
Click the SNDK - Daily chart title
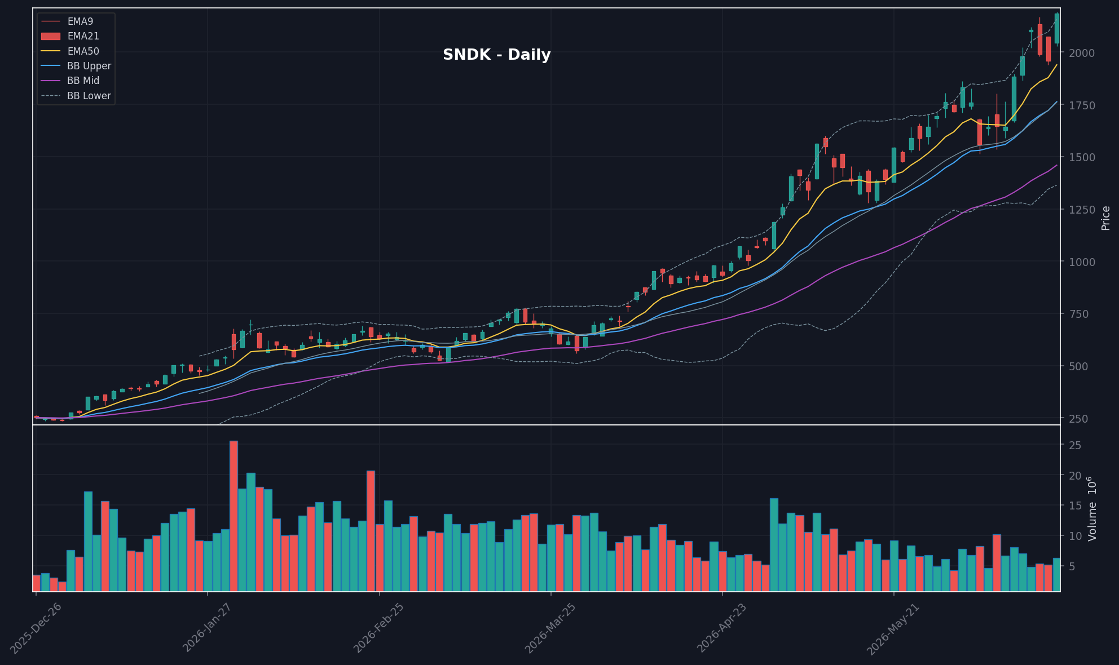pyautogui.click(x=496, y=55)
